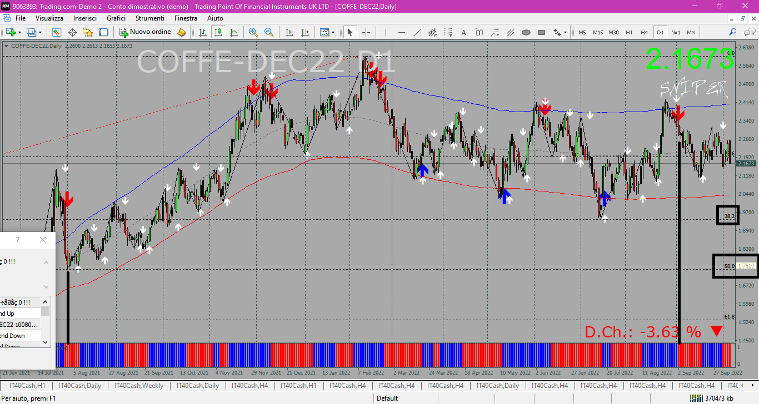
Task: Insert a text label
Action: coord(480,32)
